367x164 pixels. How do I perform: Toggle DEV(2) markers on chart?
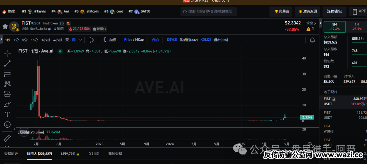(172, 40)
